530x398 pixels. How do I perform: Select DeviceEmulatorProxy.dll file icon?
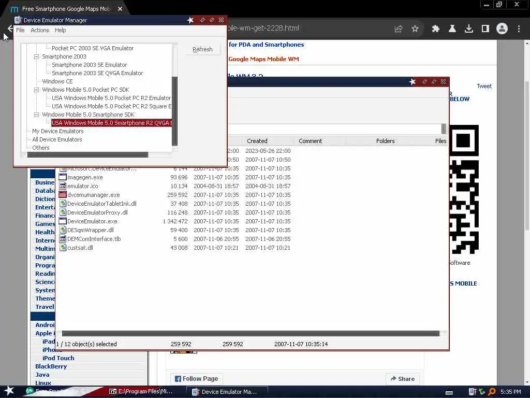point(63,212)
